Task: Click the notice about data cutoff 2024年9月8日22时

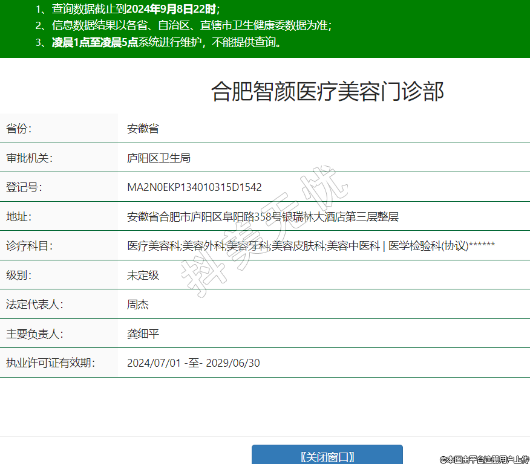Action: (127, 9)
